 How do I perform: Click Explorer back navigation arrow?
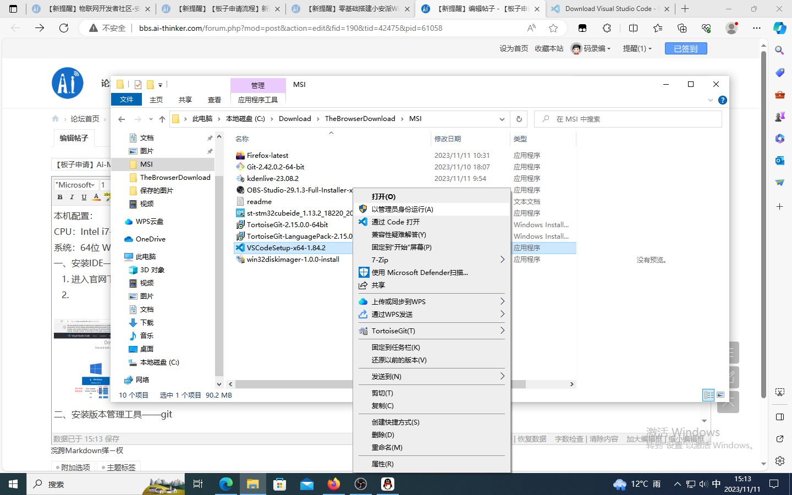(122, 119)
